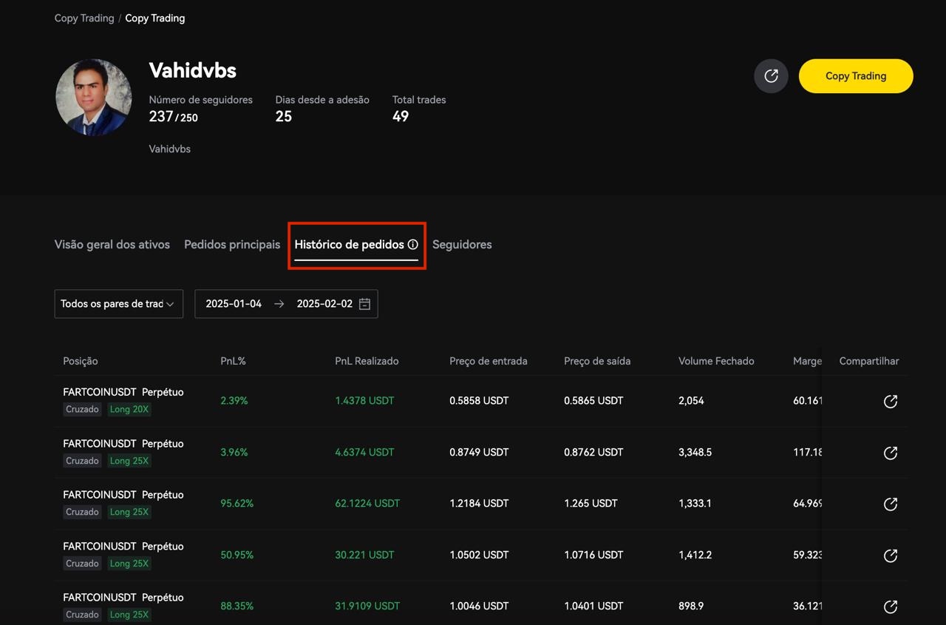
Task: Expand the Todos os pares dropdown
Action: (x=118, y=304)
